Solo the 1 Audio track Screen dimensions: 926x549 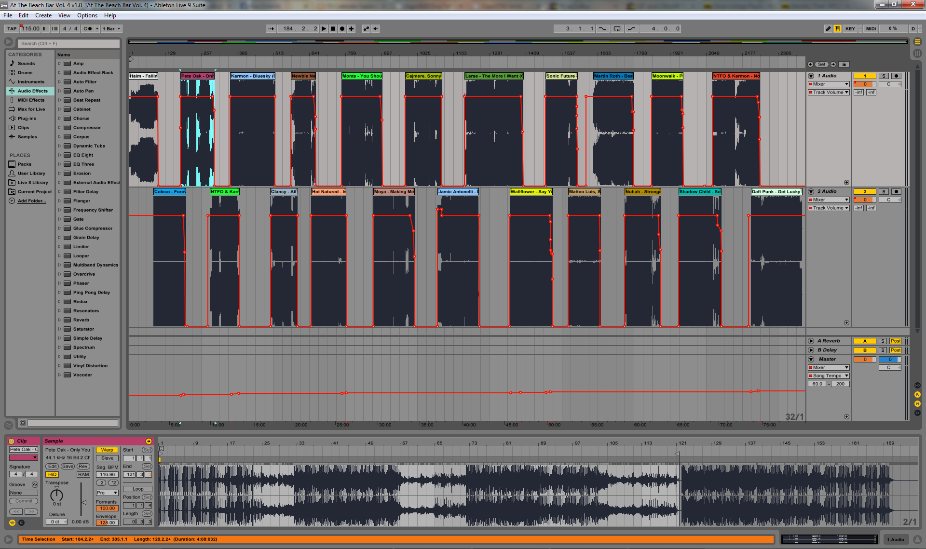coord(884,76)
